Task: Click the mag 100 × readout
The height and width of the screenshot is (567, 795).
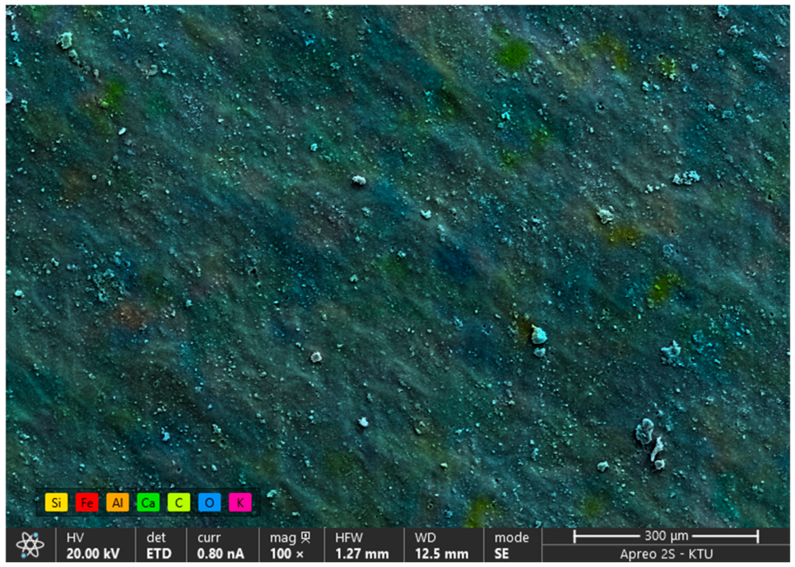Action: coord(290,545)
